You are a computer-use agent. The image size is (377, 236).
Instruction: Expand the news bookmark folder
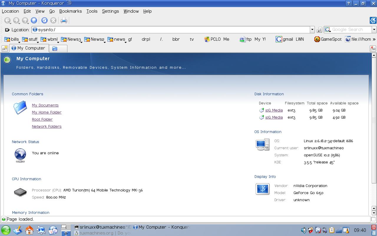coord(117,39)
